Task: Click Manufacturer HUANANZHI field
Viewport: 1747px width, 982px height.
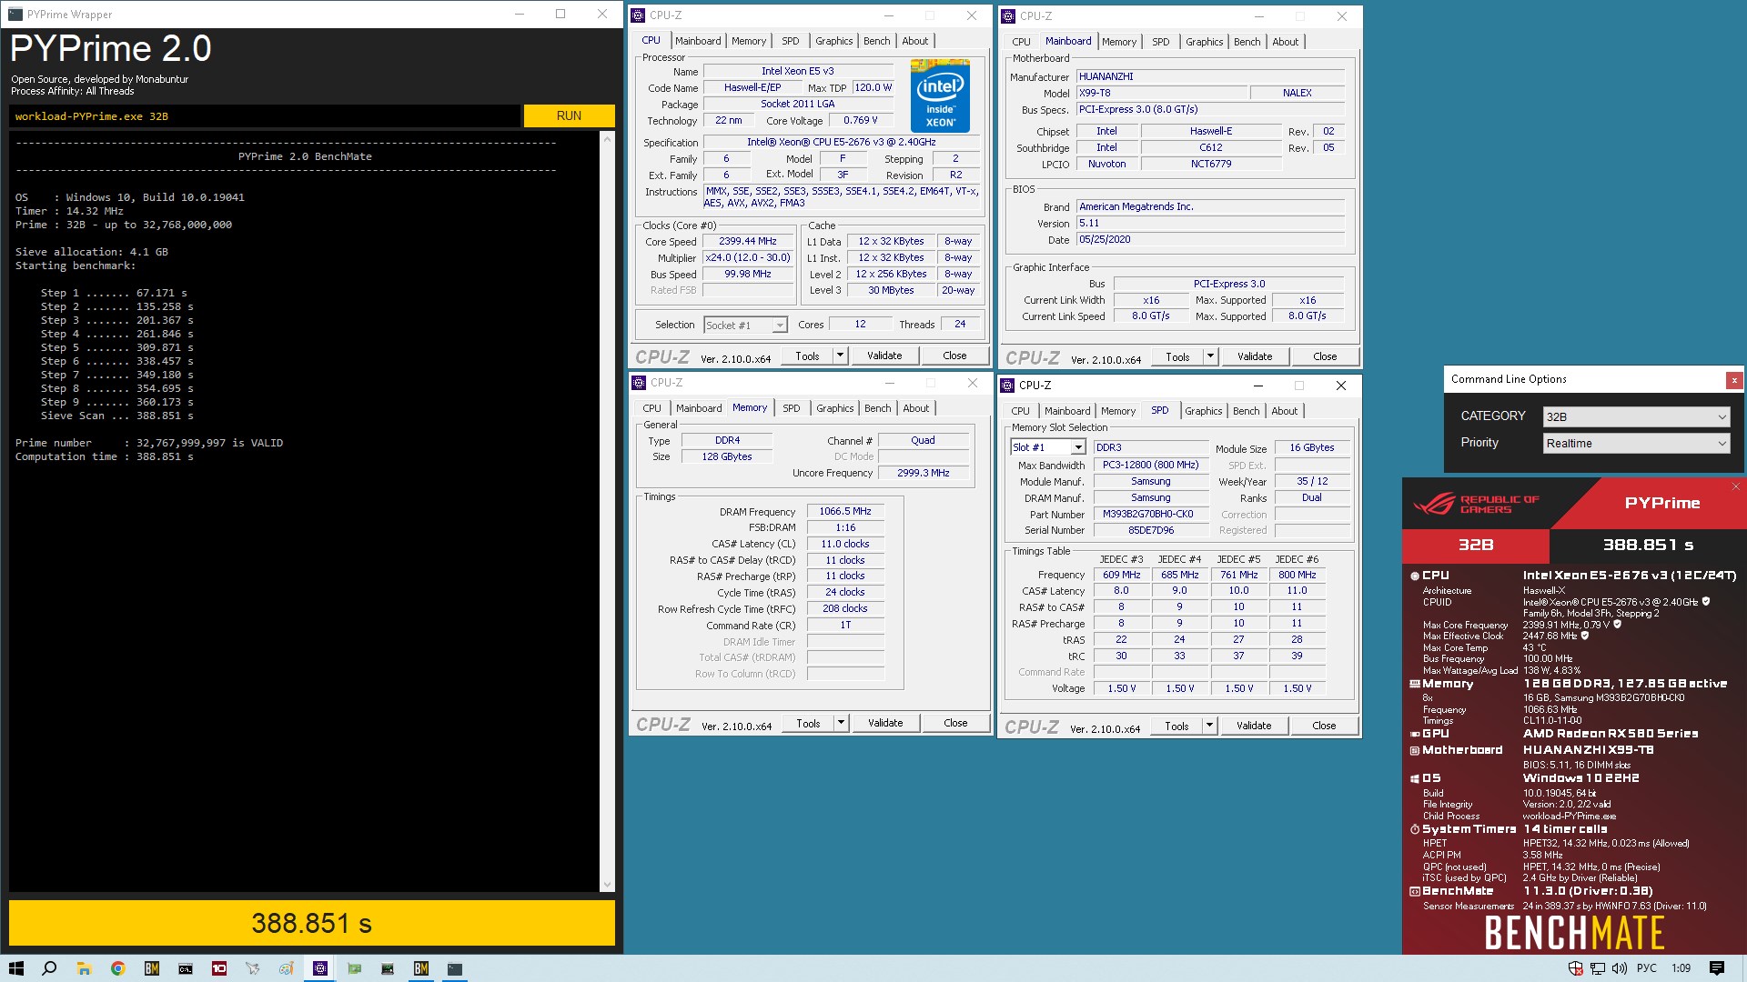Action: 1210,76
